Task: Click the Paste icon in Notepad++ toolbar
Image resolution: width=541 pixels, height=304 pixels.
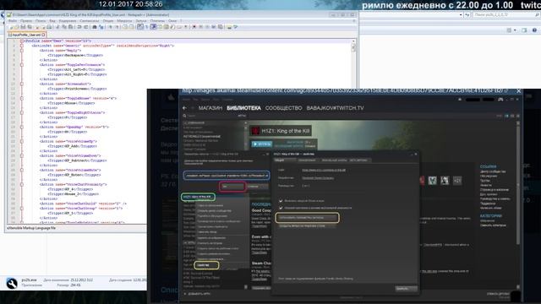Action: (71, 27)
